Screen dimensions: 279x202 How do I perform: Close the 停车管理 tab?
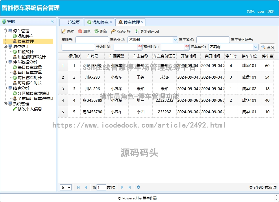(142, 22)
